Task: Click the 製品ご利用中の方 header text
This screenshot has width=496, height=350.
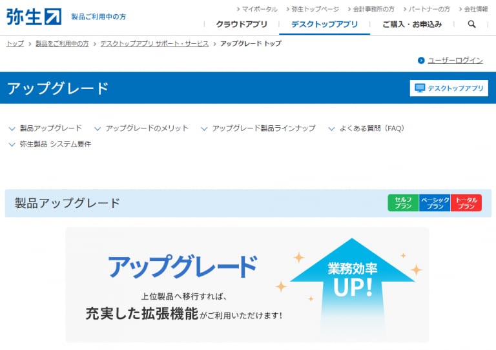Action: (x=98, y=17)
